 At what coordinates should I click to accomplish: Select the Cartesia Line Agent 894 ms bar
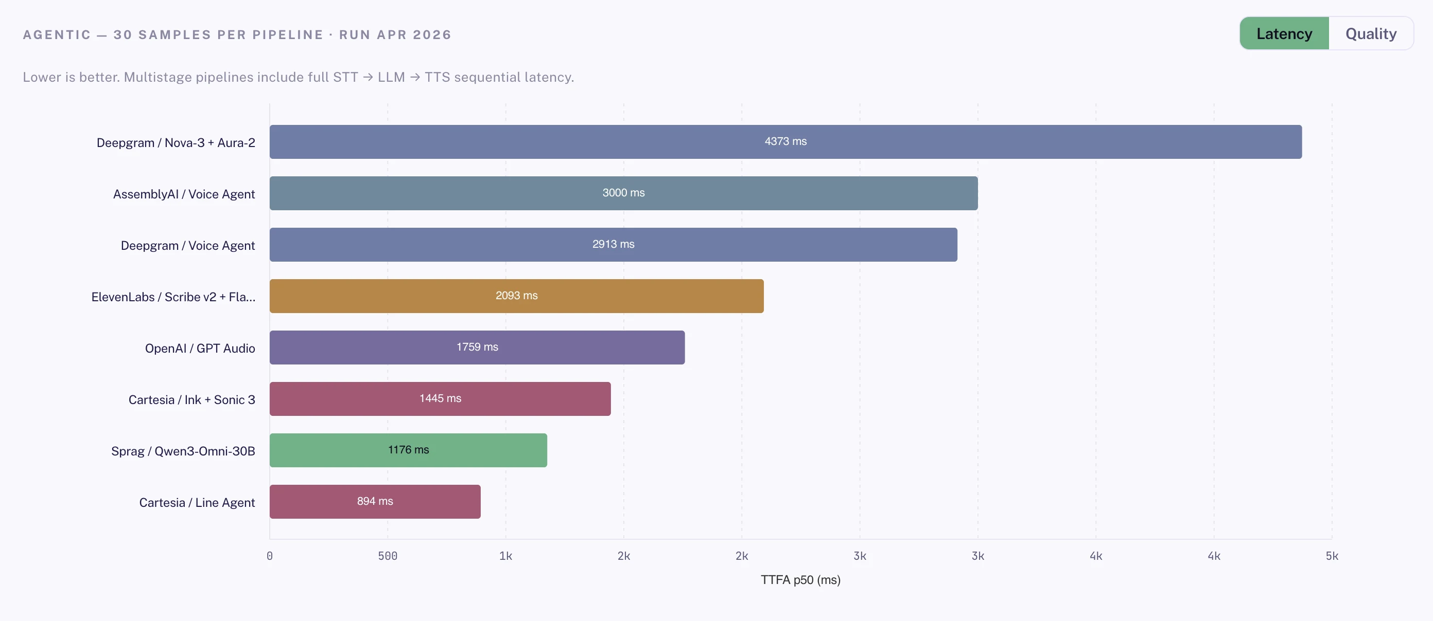click(375, 502)
